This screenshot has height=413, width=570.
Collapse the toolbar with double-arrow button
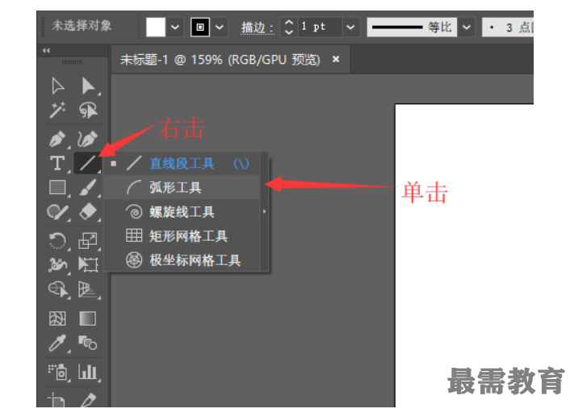click(x=46, y=51)
